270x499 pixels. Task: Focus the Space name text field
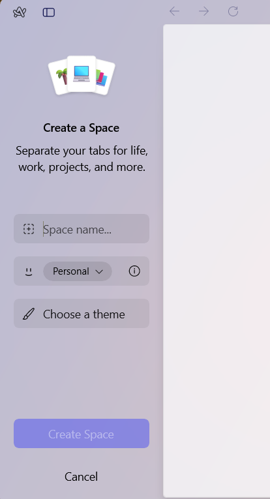point(82,229)
